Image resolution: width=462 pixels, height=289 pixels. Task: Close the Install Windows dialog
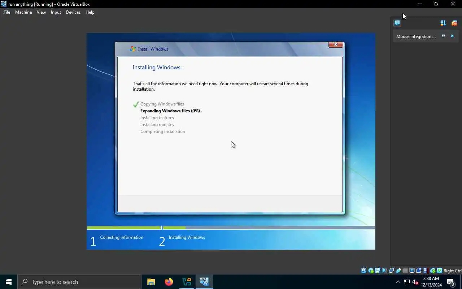[x=336, y=44]
